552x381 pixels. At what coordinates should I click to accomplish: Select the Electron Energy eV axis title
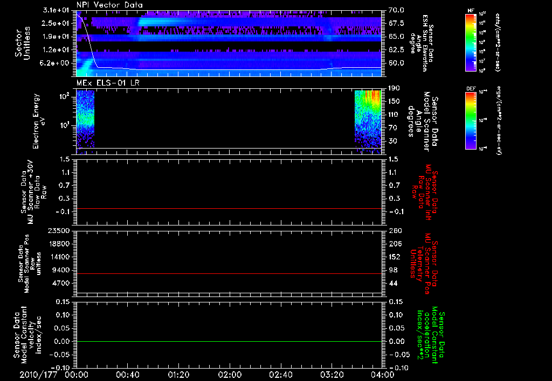point(39,121)
